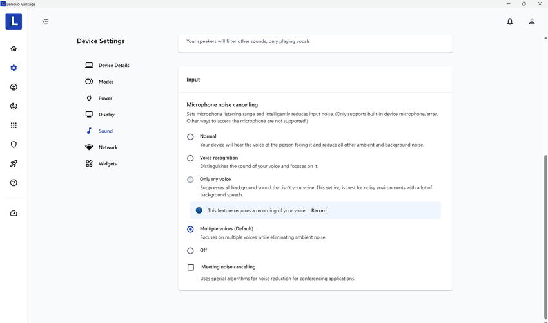548x323 pixels.
Task: Open the apps grid icon in sidebar
Action: [x=14, y=125]
